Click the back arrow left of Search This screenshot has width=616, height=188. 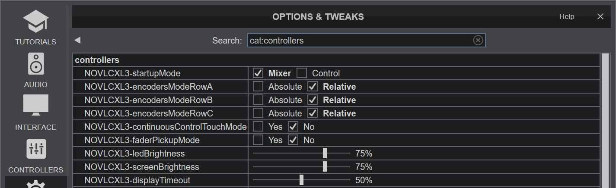point(77,40)
